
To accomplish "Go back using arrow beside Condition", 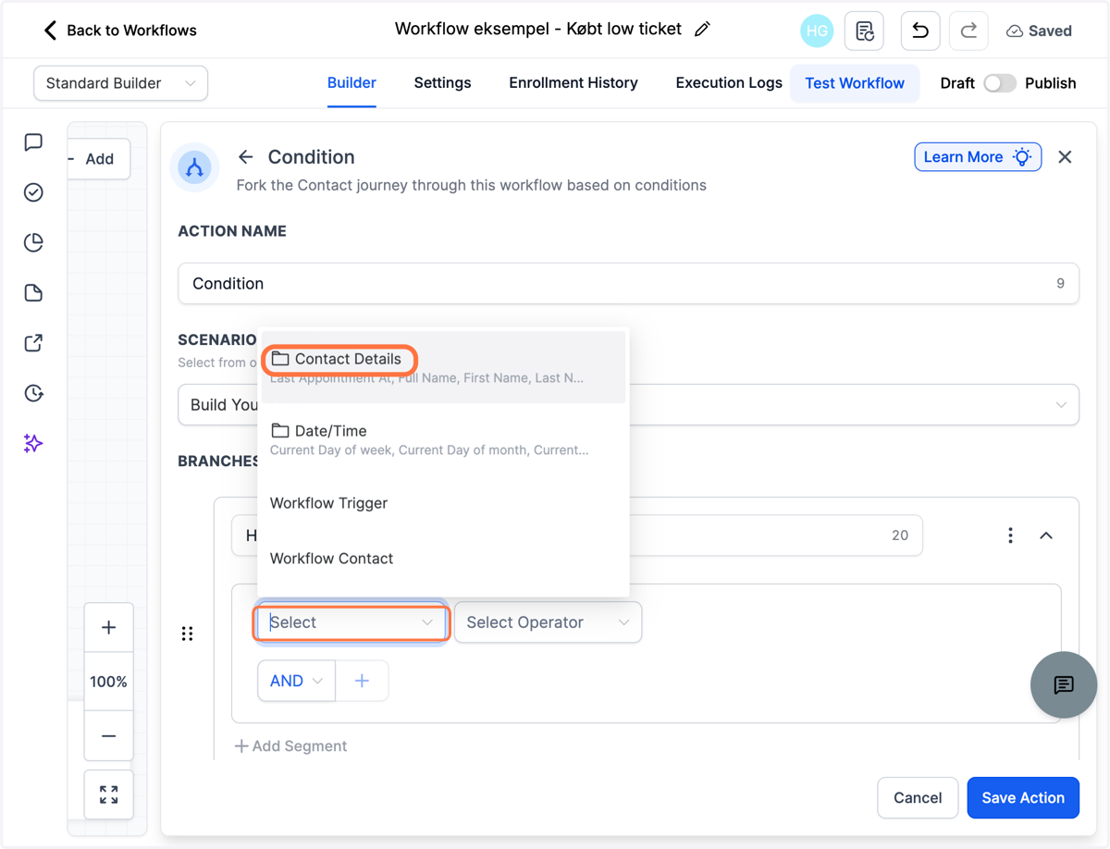I will coord(245,157).
